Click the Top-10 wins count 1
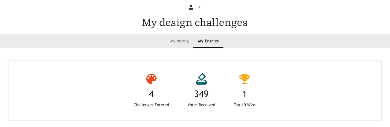The width and height of the screenshot is (390, 127). [244, 94]
